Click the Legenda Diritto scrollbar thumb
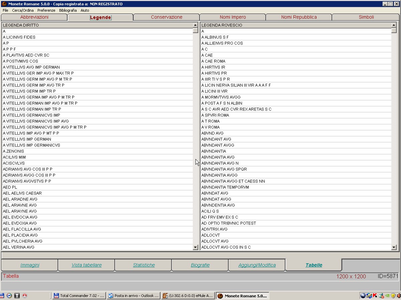Viewport: 401px width, 300px height. pos(195,30)
